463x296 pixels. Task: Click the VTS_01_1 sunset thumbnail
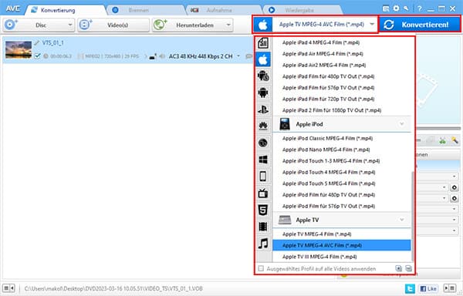click(x=19, y=49)
